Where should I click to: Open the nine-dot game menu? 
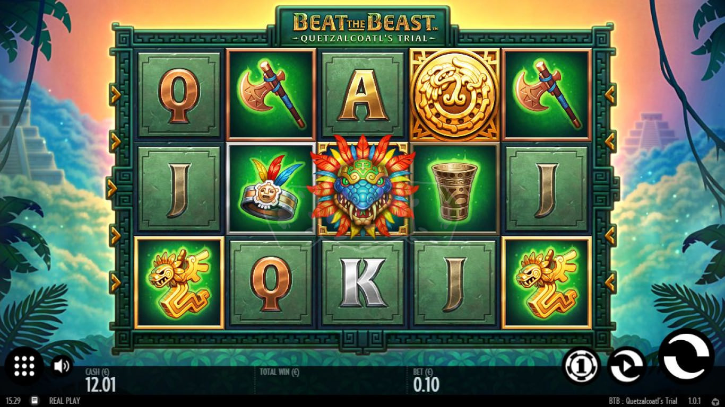click(24, 366)
